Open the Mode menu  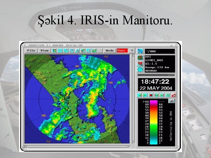tap(110, 51)
